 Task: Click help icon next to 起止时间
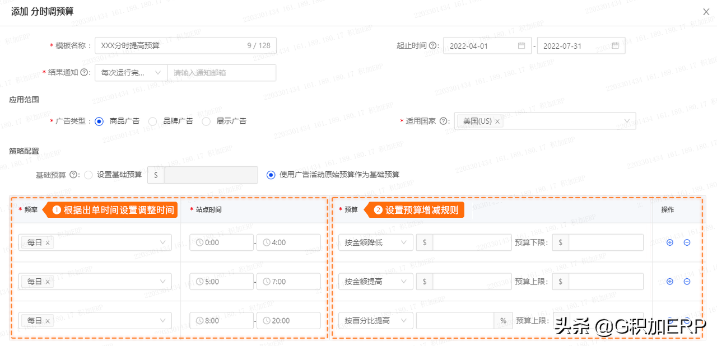tap(432, 45)
